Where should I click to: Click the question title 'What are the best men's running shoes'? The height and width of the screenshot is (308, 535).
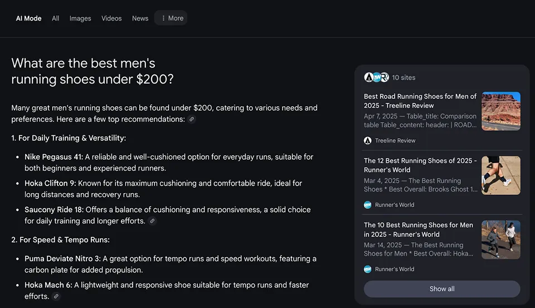click(x=93, y=71)
